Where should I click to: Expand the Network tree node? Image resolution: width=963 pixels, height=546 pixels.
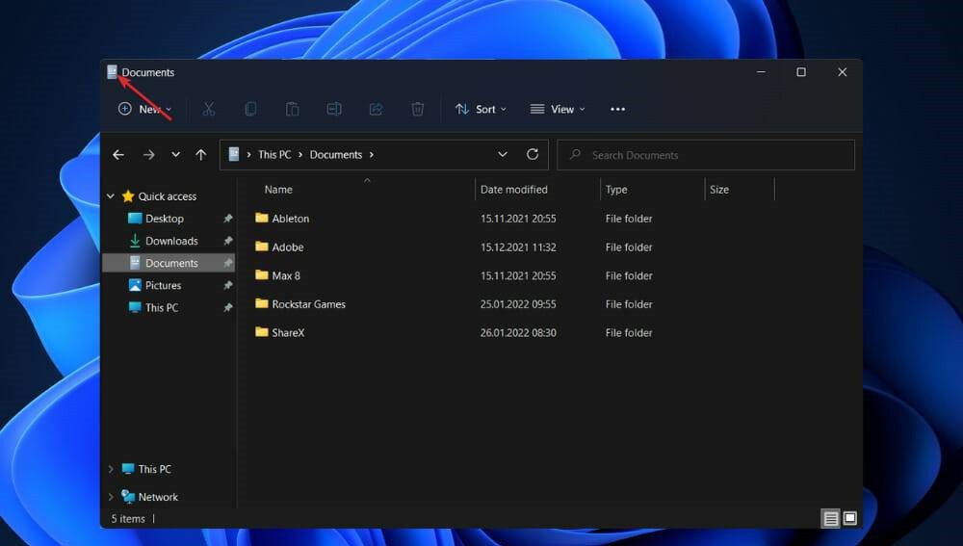[111, 497]
